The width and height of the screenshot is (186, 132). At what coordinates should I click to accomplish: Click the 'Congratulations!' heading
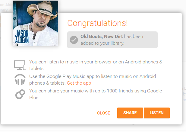click(x=97, y=23)
